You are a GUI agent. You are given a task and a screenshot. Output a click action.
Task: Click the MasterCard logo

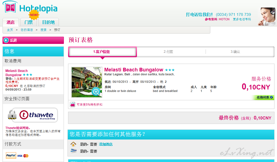pos(26,156)
